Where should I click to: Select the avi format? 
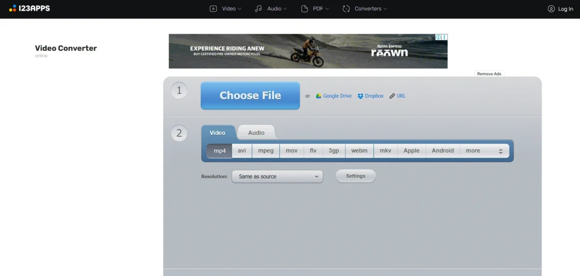tap(242, 151)
